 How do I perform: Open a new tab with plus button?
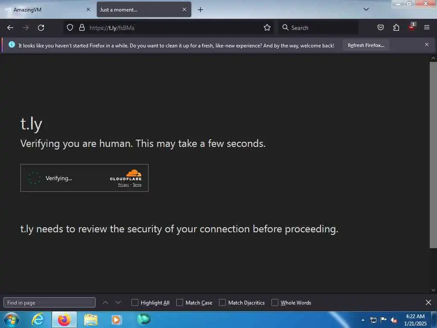pyautogui.click(x=200, y=10)
